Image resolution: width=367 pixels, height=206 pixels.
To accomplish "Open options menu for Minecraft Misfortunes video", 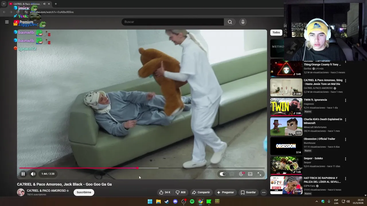I will [x=345, y=120].
